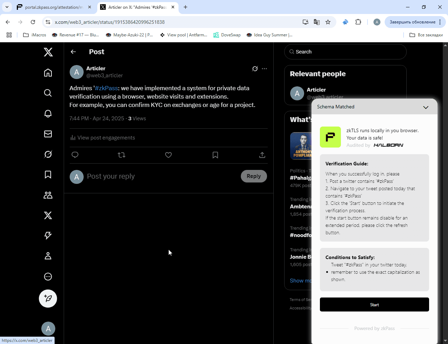This screenshot has width=448, height=344.
Task: Click the browser address bar URL
Action: pos(110,22)
